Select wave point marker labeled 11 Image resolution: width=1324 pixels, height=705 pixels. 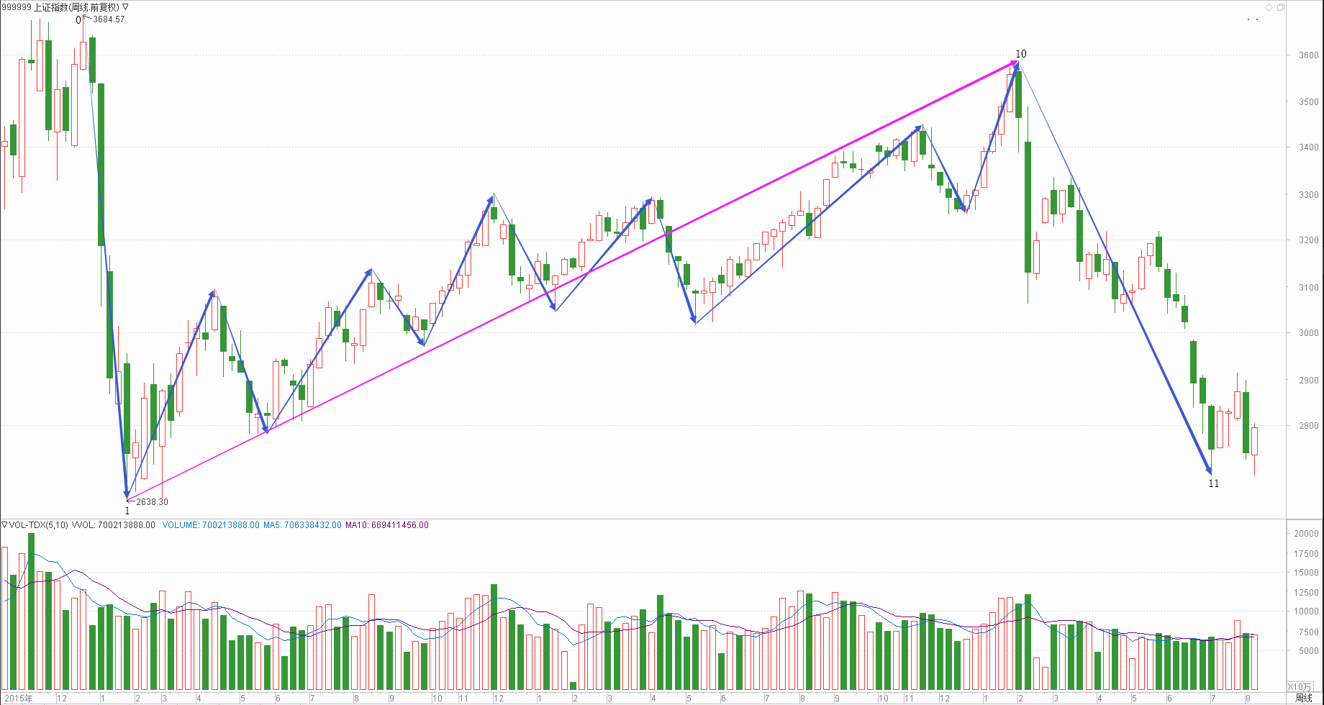pos(1213,483)
